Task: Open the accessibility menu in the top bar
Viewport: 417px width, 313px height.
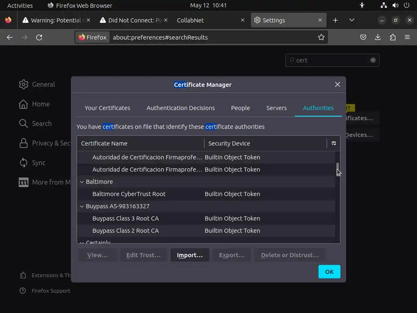Action: coord(362,5)
